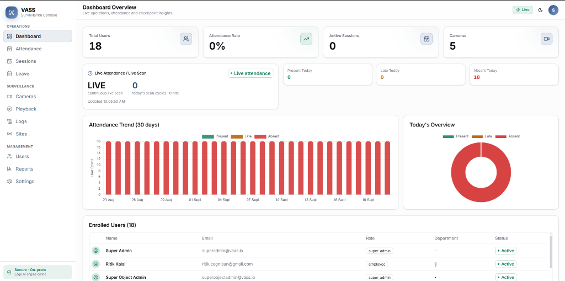Screen dimensions: 565x281
Task: Open Logs in the sidebar
Action: tap(38, 121)
